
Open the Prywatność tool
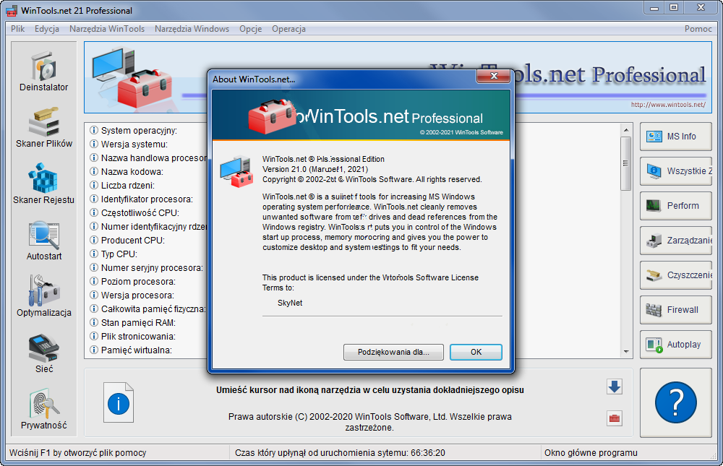point(44,410)
